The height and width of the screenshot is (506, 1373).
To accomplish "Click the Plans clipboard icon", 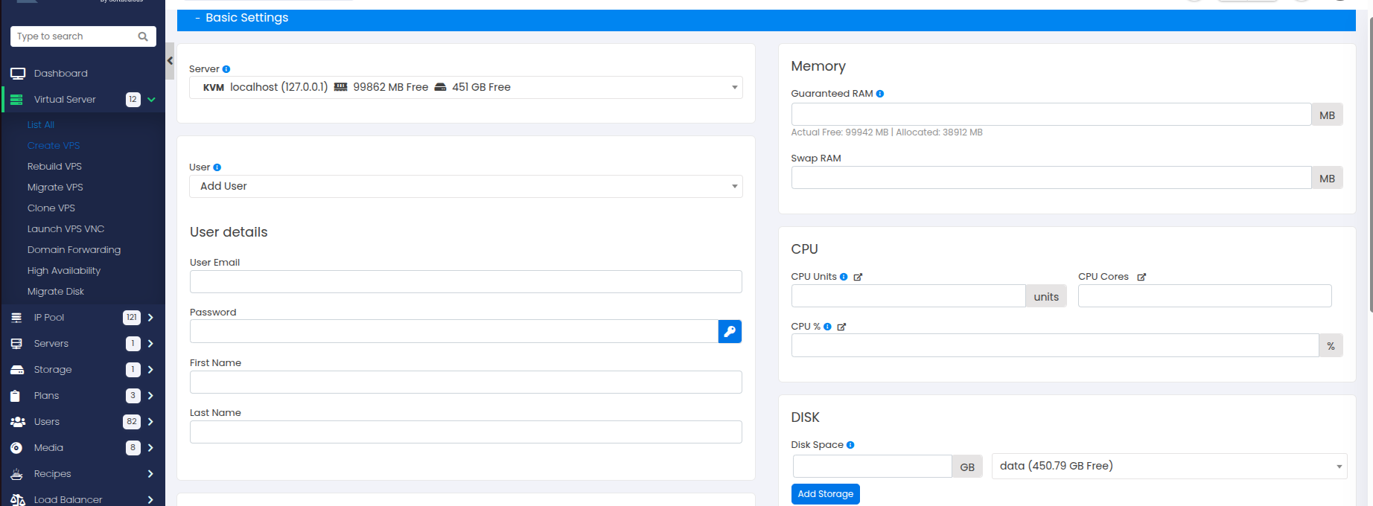I will (16, 396).
